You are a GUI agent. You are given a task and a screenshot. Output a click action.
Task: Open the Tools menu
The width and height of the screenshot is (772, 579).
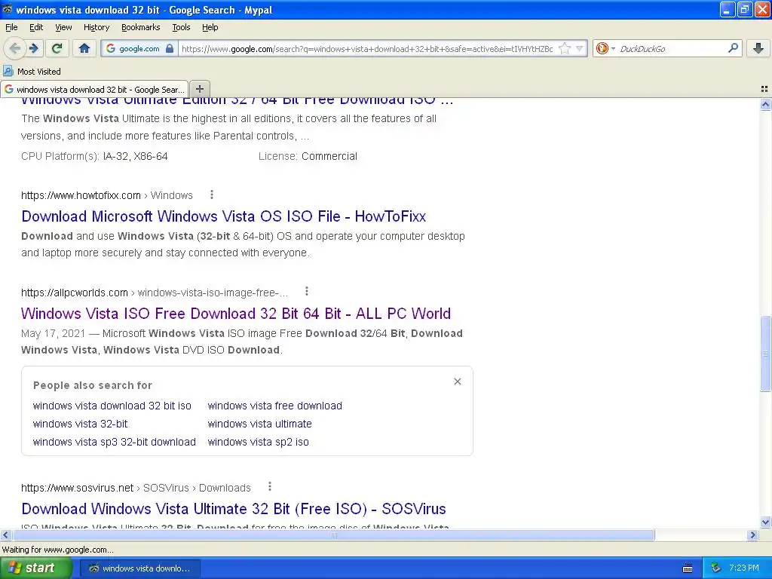tap(181, 27)
